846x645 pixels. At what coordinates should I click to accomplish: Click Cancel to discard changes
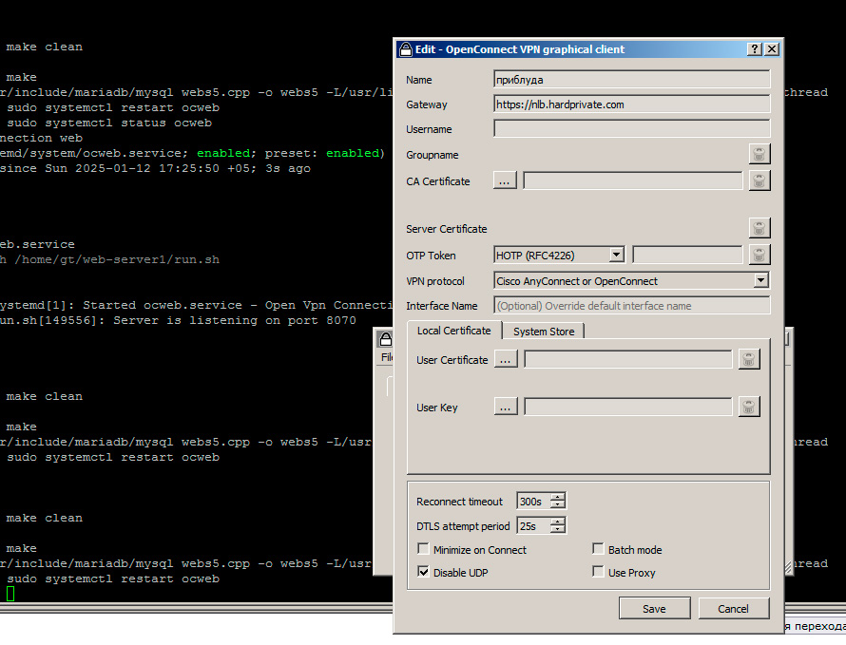[x=734, y=609]
